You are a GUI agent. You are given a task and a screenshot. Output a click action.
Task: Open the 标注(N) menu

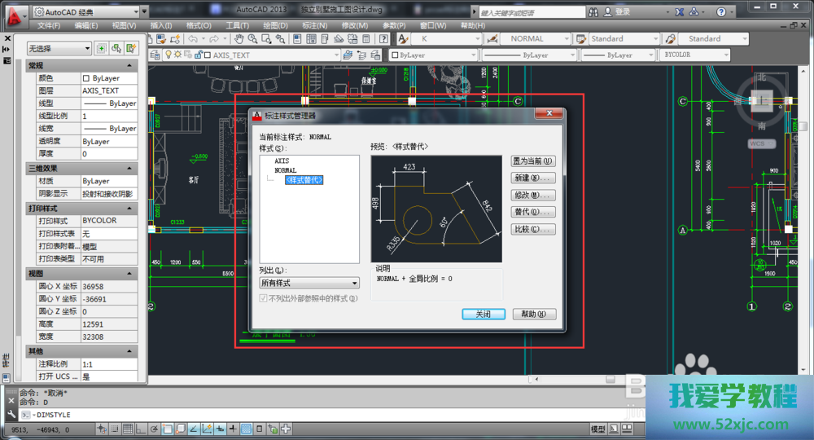point(314,25)
